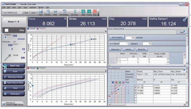Click the Start Test button

tap(14, 66)
